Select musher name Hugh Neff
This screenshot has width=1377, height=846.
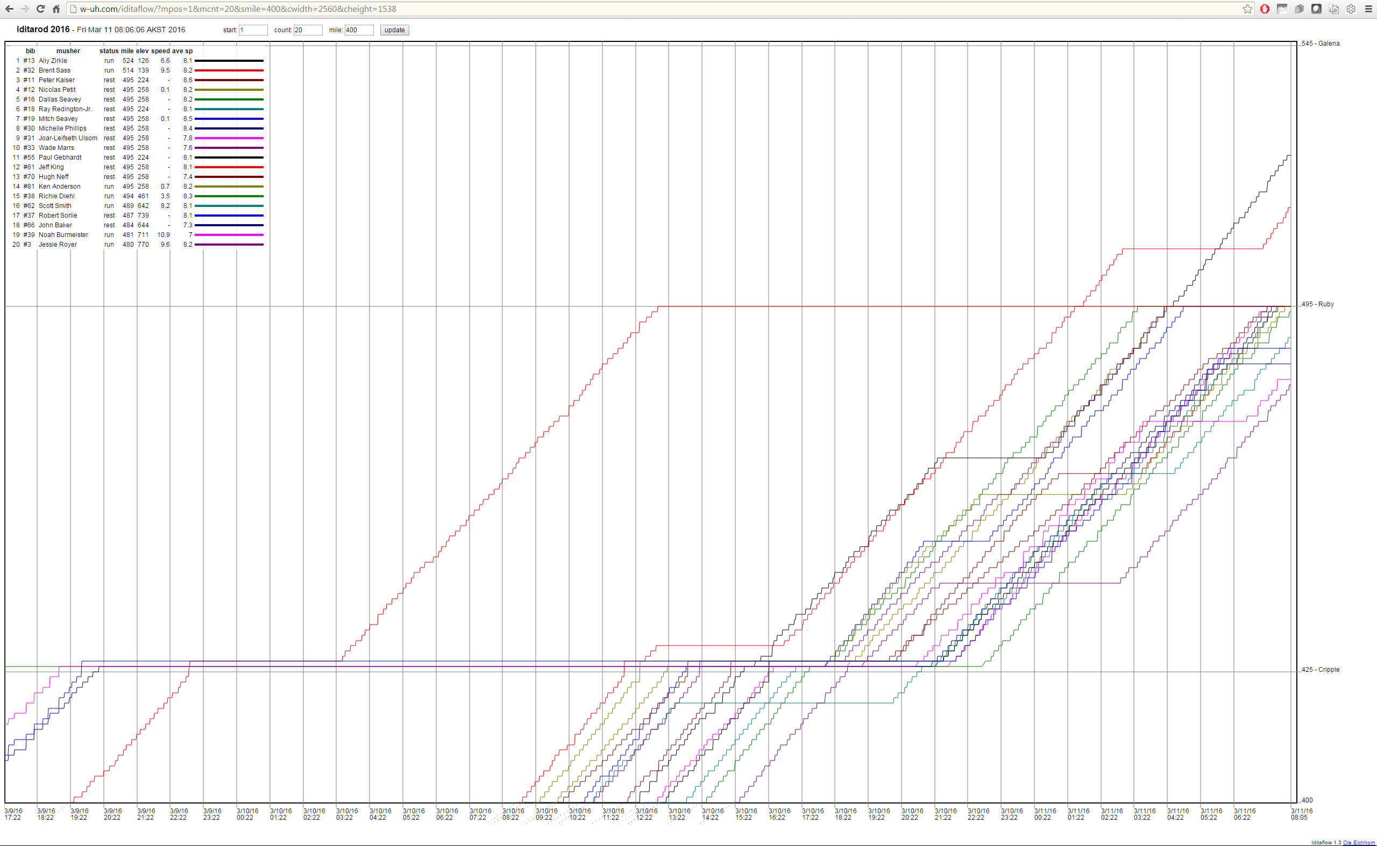54,177
